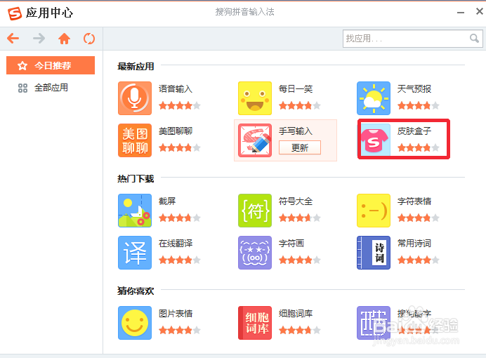The height and width of the screenshot is (358, 486).
Task: Go back with the left arrow icon
Action: [13, 39]
